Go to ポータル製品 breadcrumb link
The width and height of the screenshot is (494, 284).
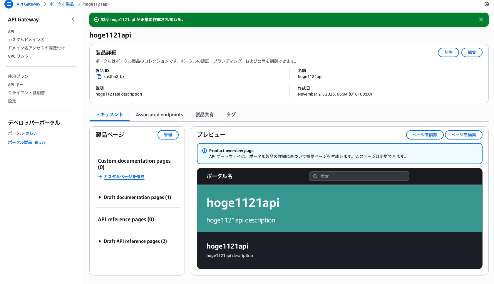tap(62, 4)
